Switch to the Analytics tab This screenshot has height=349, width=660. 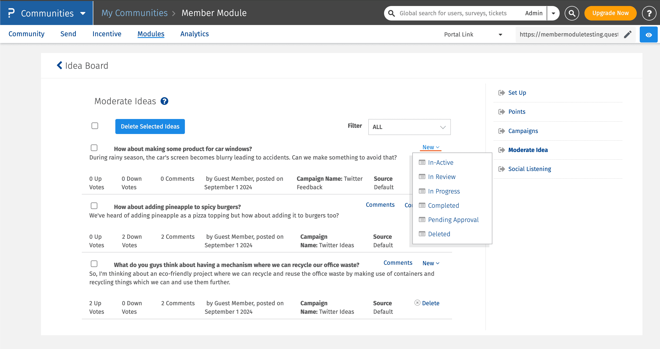tap(194, 34)
